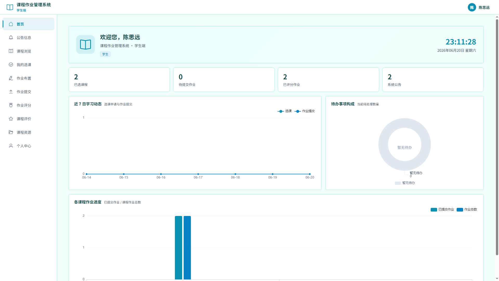Click the 06-14 data point on line chart
The height and width of the screenshot is (281, 499).
click(x=87, y=174)
